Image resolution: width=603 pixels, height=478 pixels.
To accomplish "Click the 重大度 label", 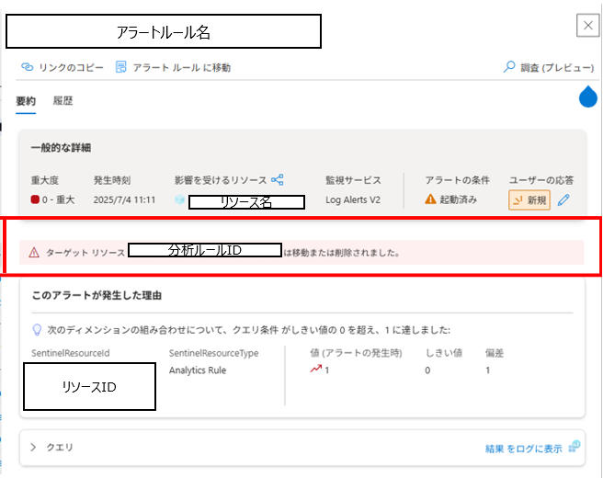I will [45, 180].
